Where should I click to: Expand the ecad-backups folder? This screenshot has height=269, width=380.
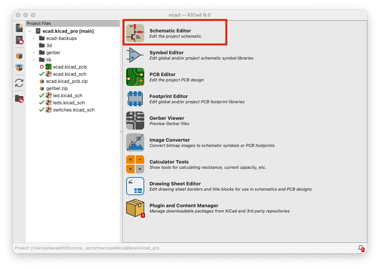point(34,38)
